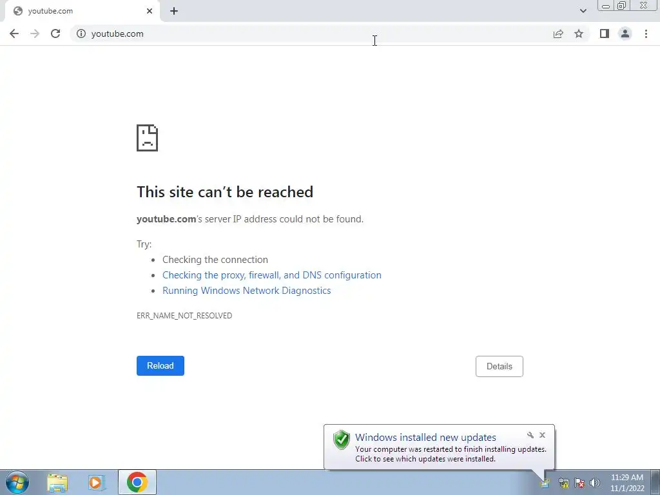Open the Chrome profile avatar
The image size is (660, 495).
625,34
